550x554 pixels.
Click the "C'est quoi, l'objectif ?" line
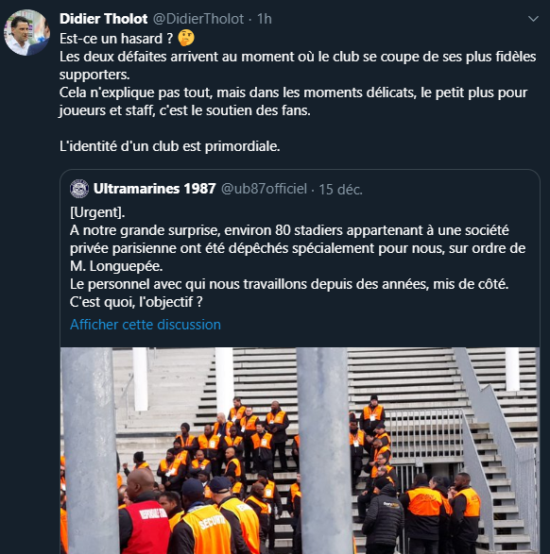pyautogui.click(x=136, y=302)
